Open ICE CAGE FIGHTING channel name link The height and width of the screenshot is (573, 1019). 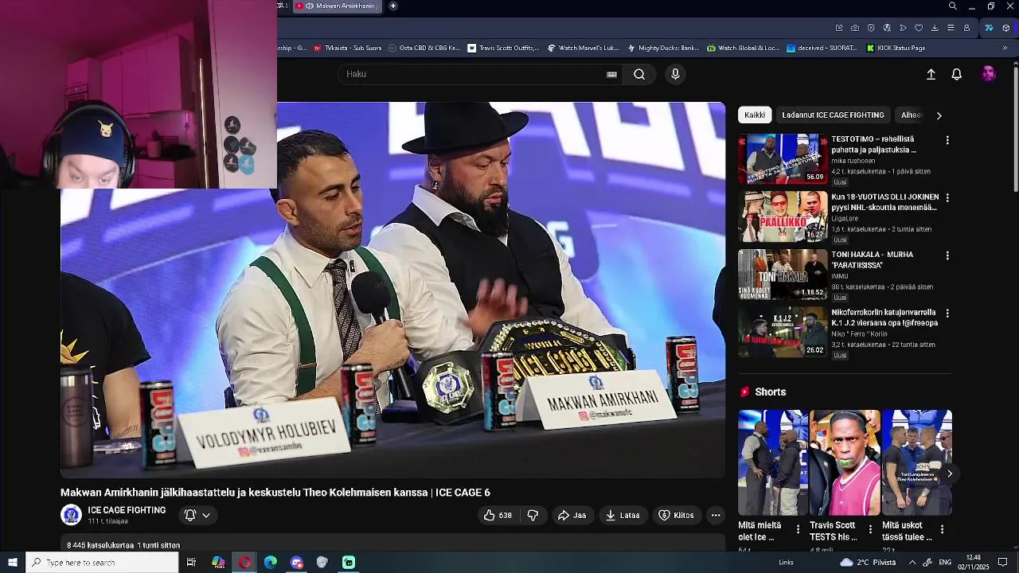click(x=127, y=510)
